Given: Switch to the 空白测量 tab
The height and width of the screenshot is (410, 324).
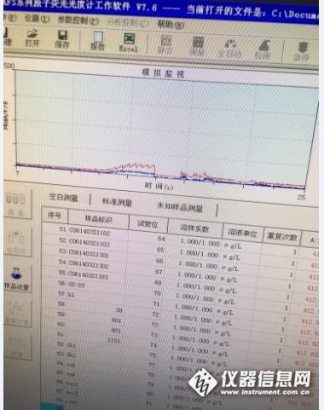Looking at the screenshot, I should pyautogui.click(x=63, y=197).
